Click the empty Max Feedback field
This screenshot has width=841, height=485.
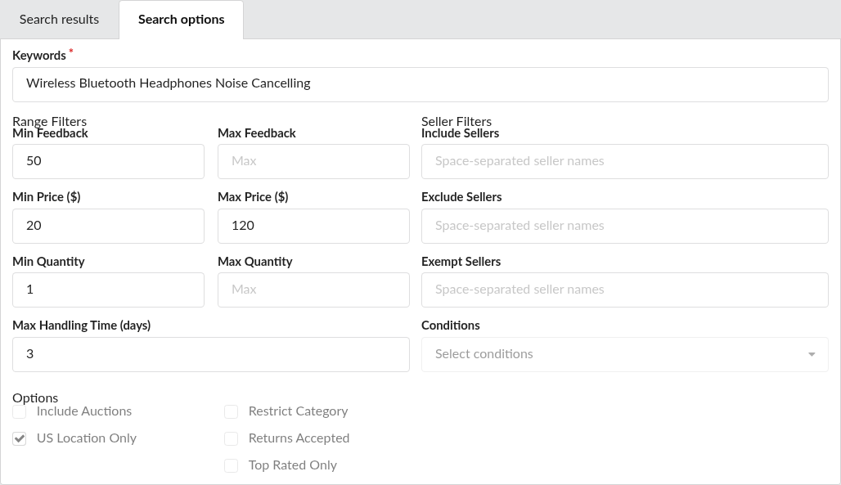coord(313,161)
